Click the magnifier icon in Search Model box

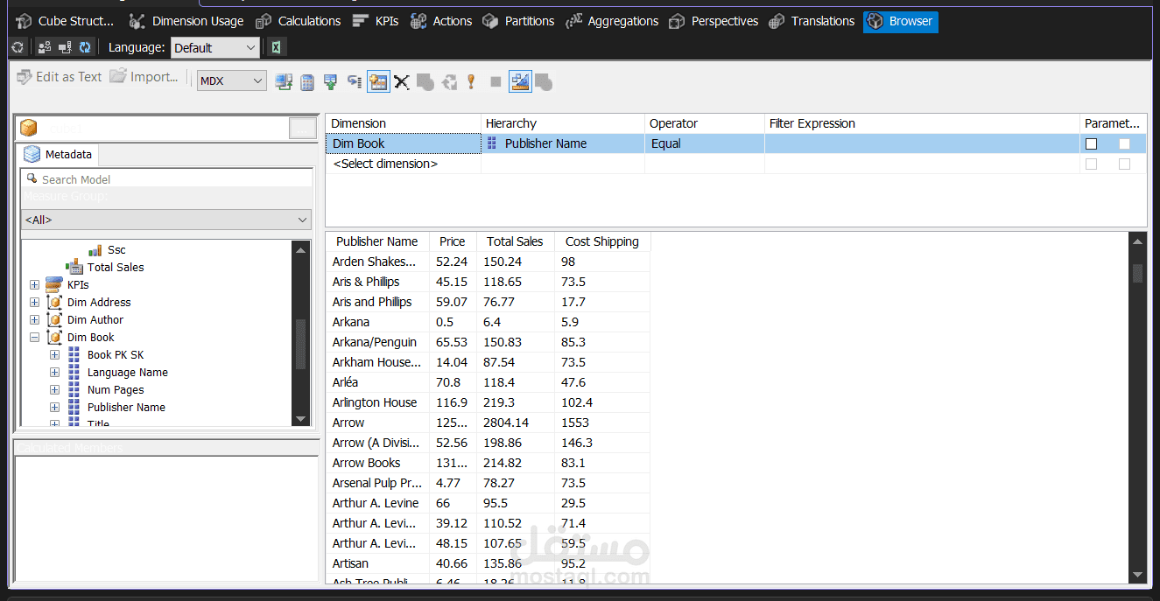coord(32,178)
